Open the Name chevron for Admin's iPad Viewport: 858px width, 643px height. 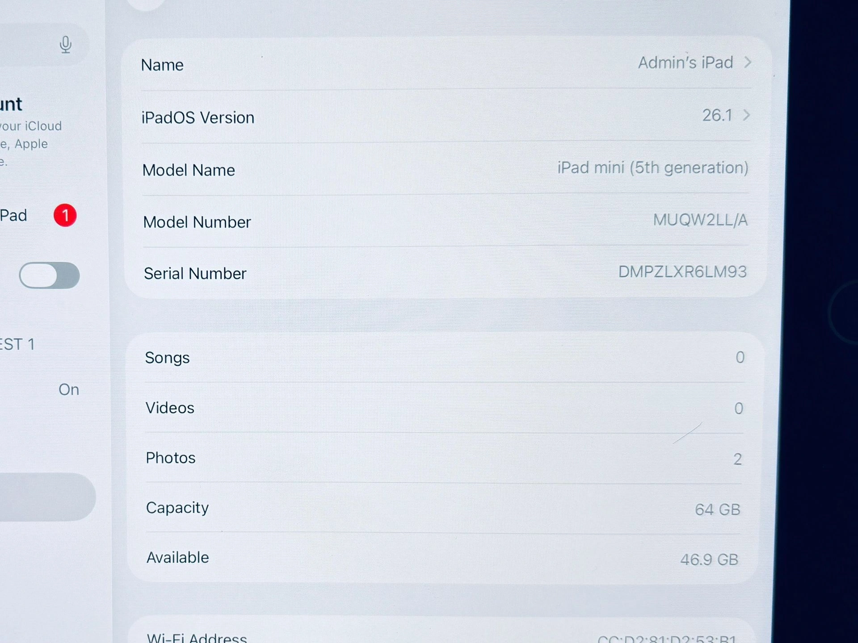coord(748,63)
